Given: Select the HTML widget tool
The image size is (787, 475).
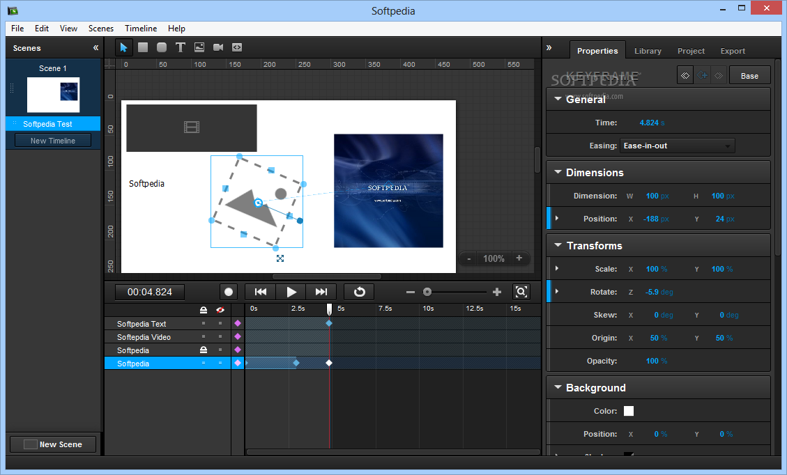Looking at the screenshot, I should (x=237, y=47).
